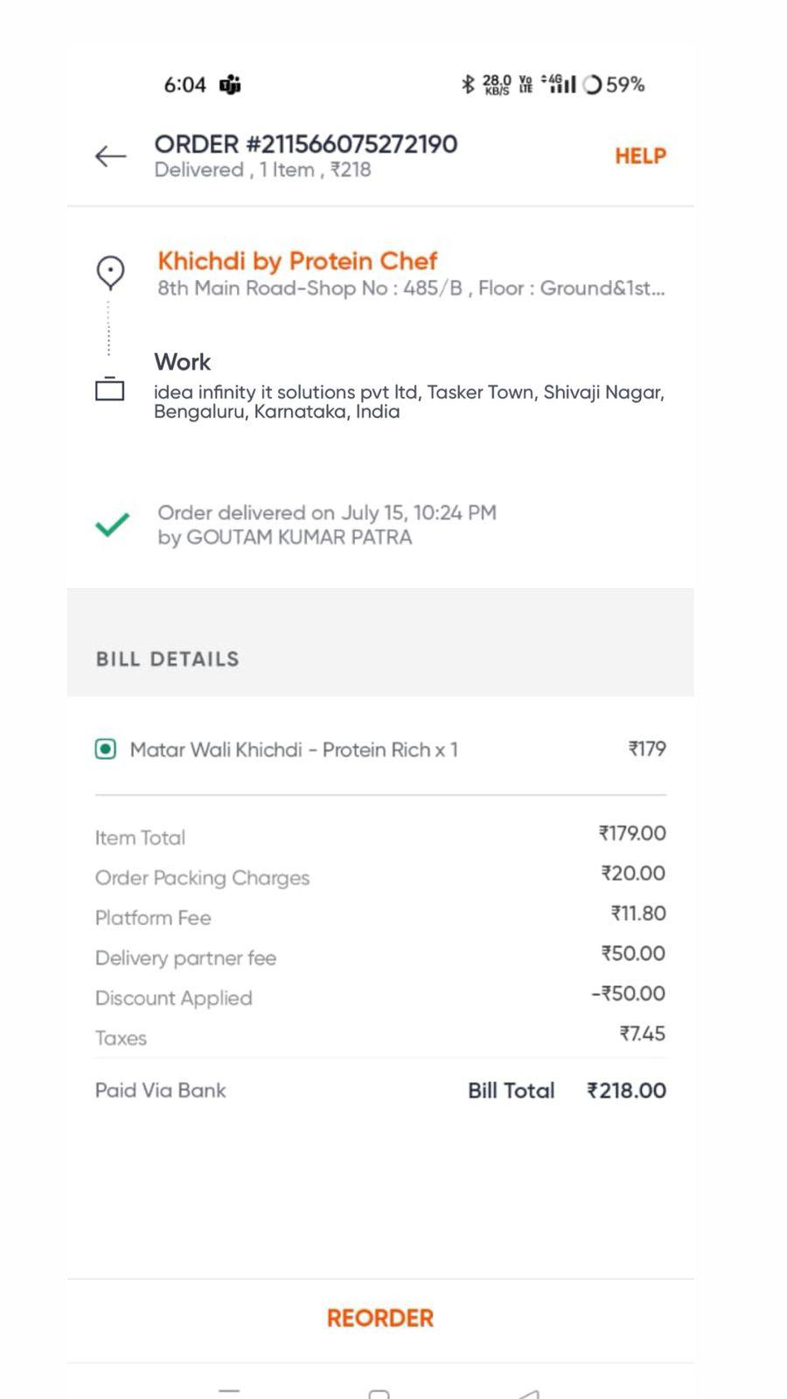Tap the Work briefcase icon
The width and height of the screenshot is (787, 1399).
[x=109, y=388]
